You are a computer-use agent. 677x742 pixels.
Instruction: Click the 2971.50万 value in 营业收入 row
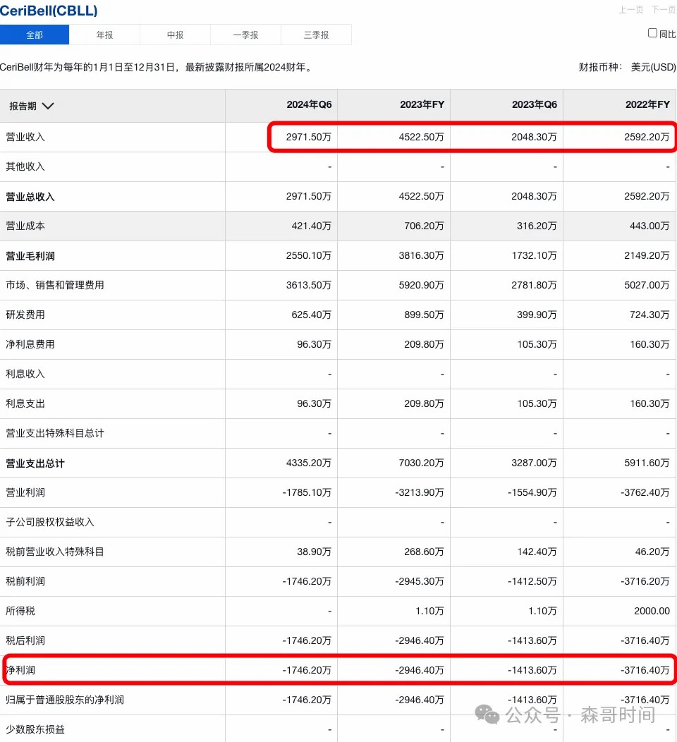point(308,138)
